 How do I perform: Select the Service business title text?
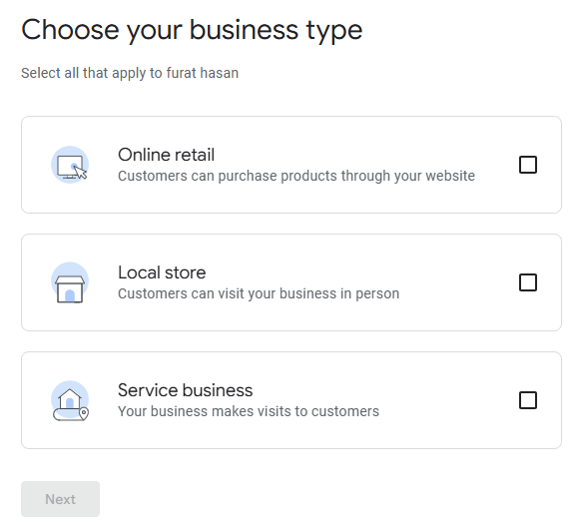(186, 390)
